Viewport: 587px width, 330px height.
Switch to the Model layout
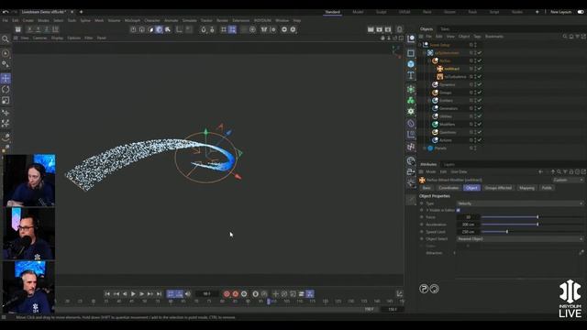[x=358, y=12]
